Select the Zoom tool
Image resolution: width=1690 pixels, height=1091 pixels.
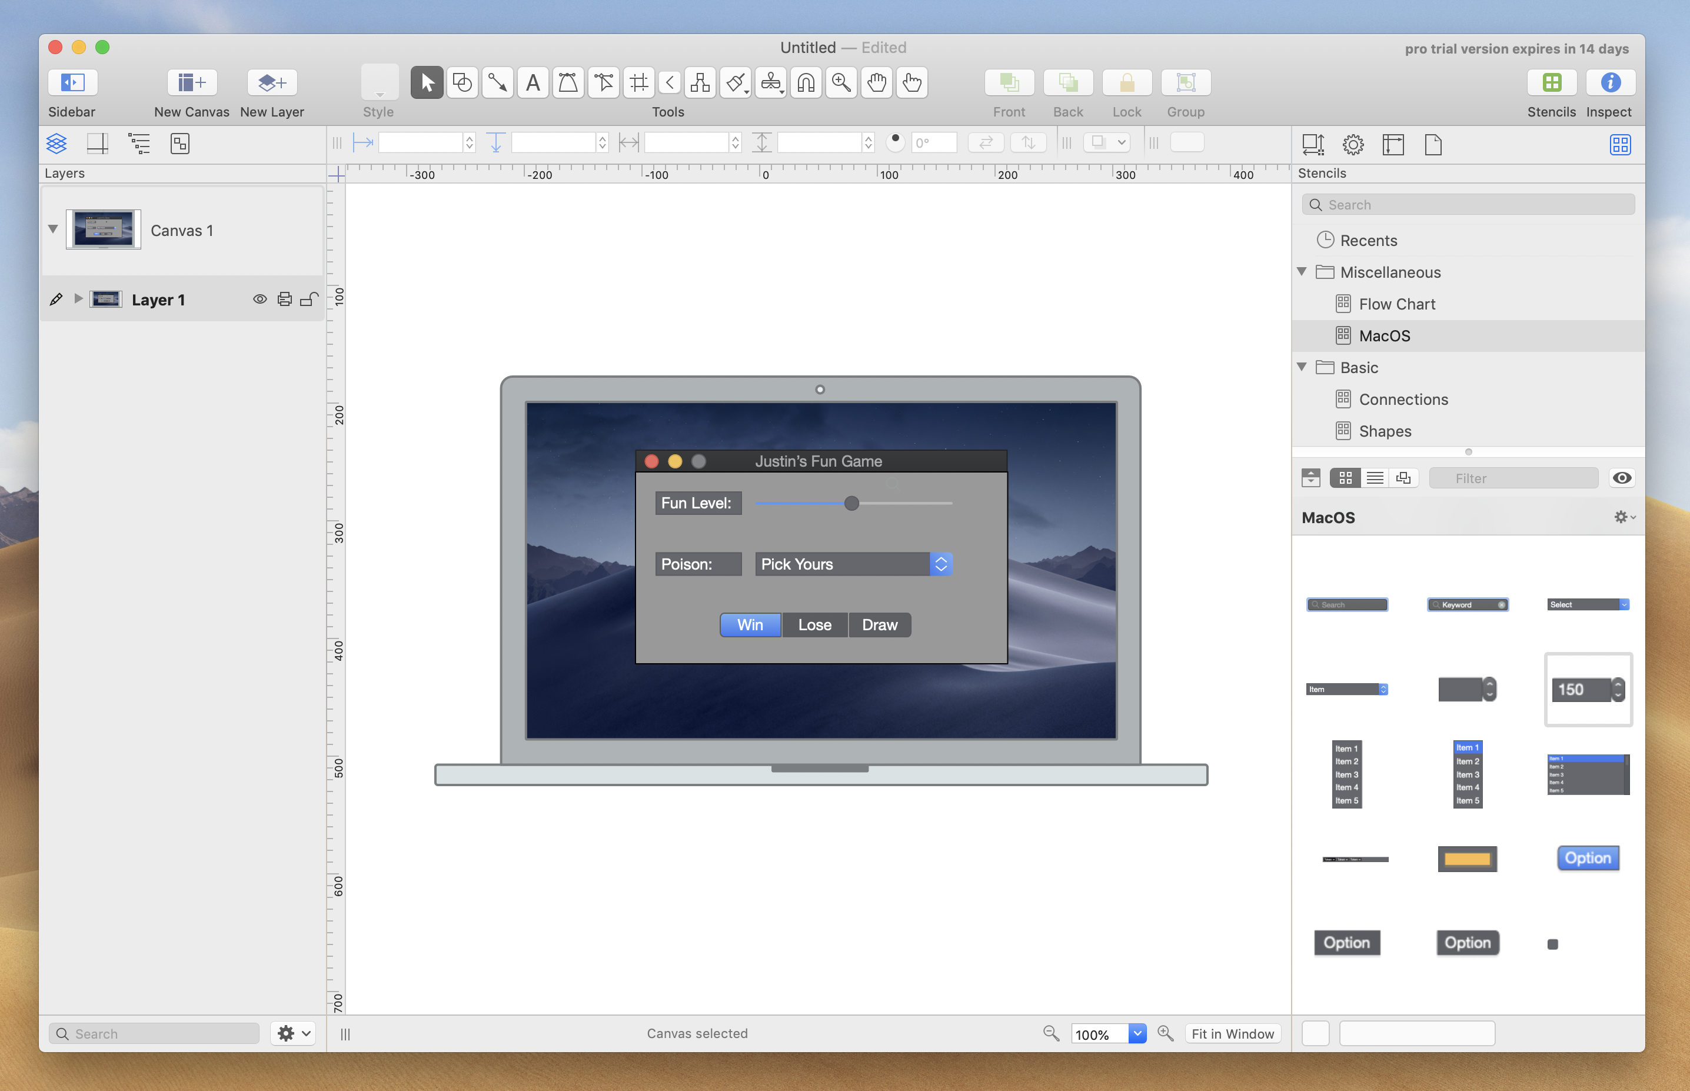(840, 82)
